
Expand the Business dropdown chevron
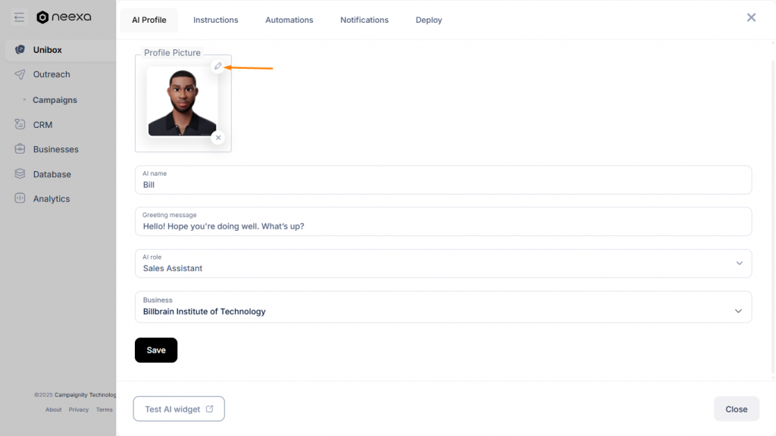pos(738,311)
